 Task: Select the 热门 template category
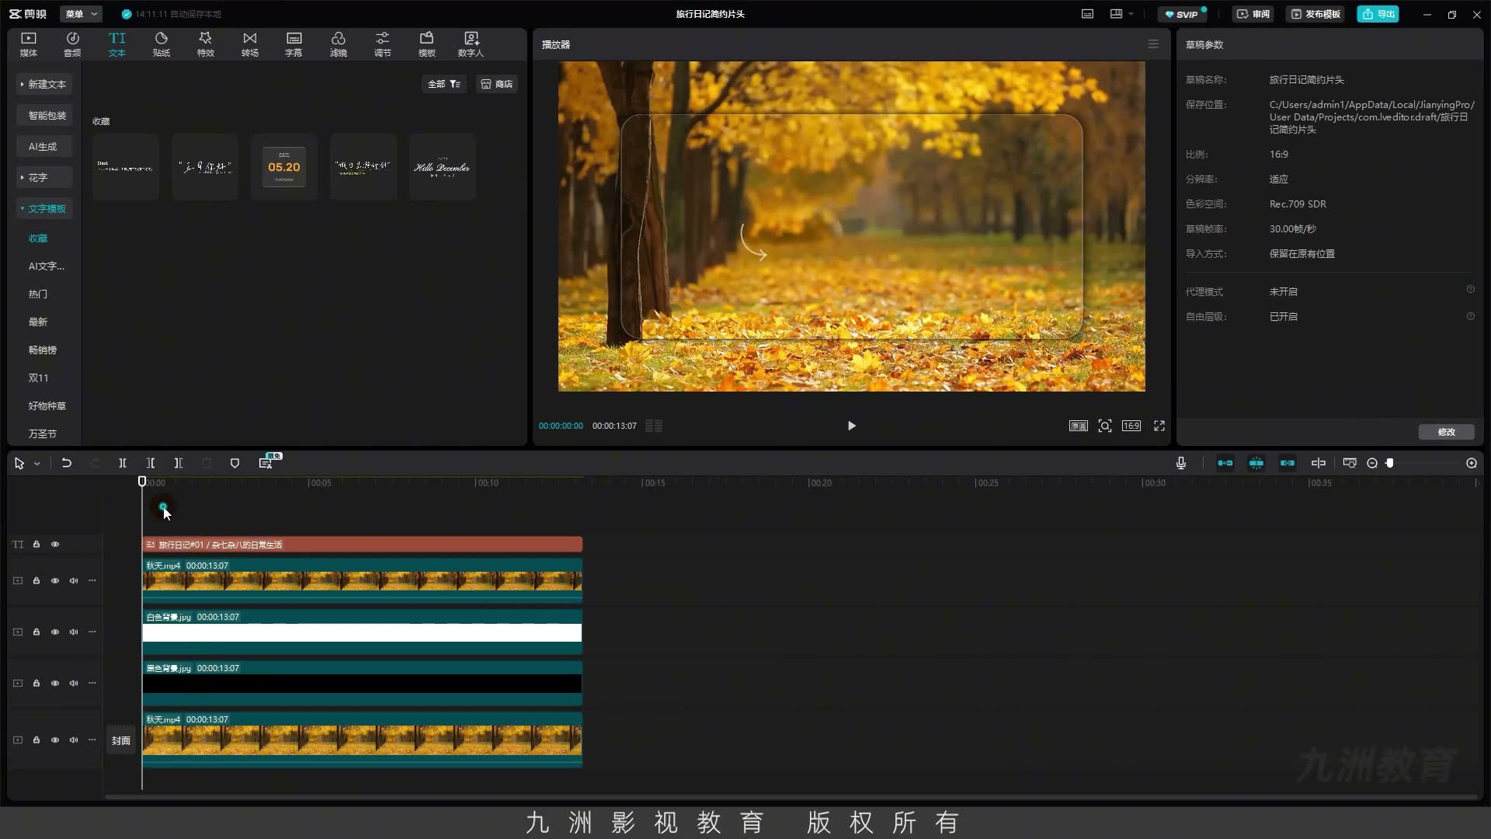click(38, 294)
